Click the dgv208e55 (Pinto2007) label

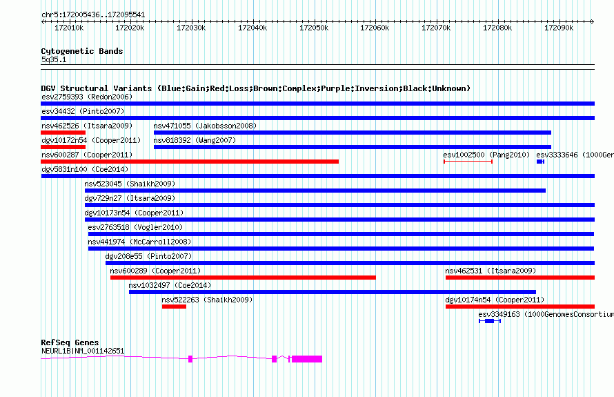[x=148, y=256]
